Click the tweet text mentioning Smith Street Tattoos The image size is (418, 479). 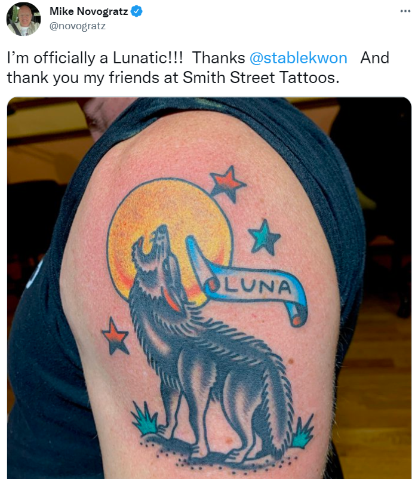[x=173, y=78]
